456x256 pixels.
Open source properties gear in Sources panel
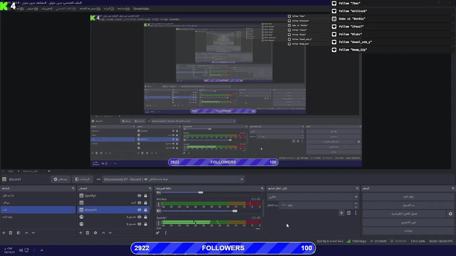point(95,233)
